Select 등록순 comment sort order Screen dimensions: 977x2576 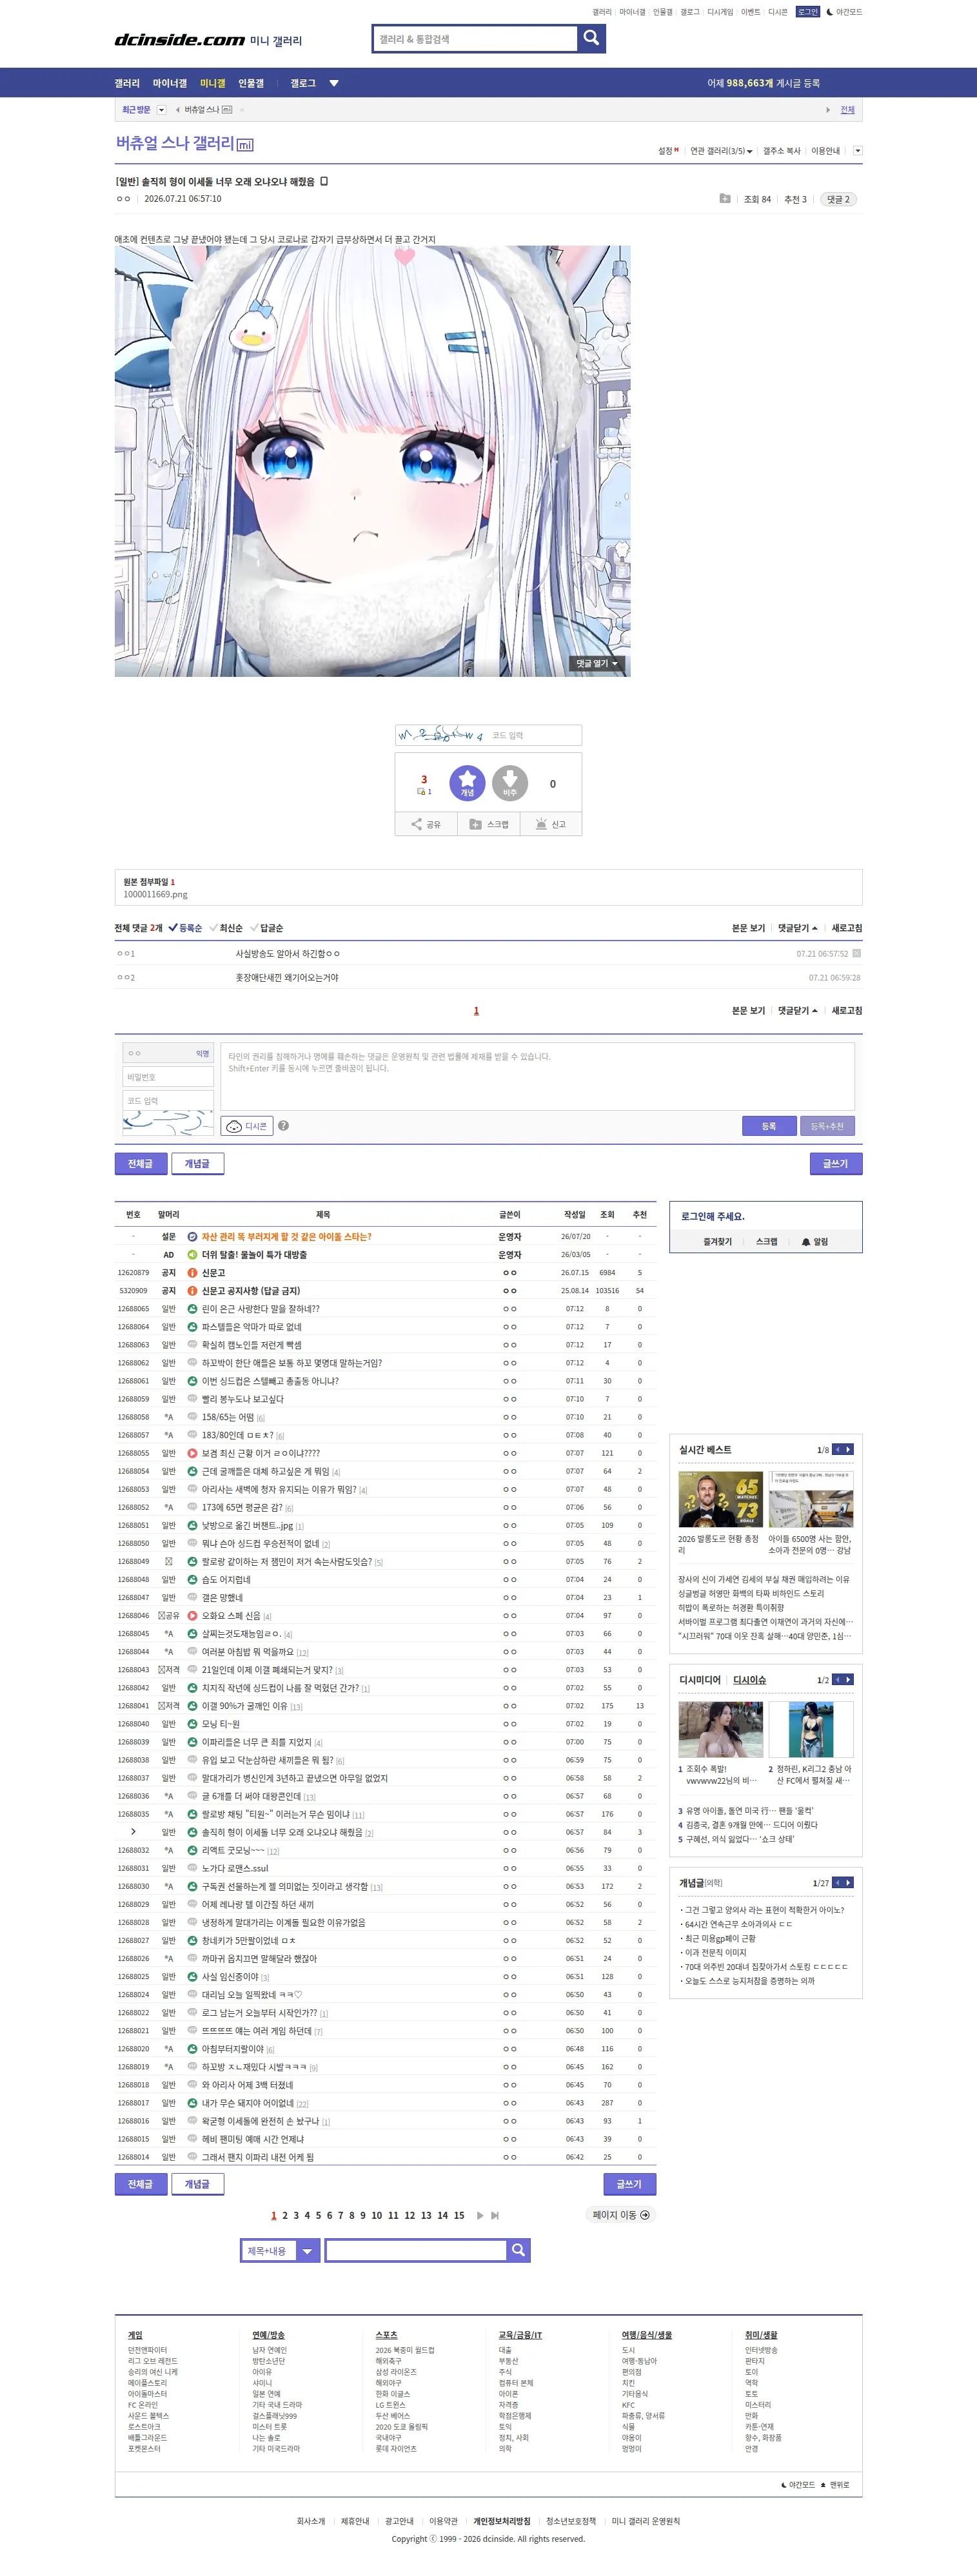185,928
